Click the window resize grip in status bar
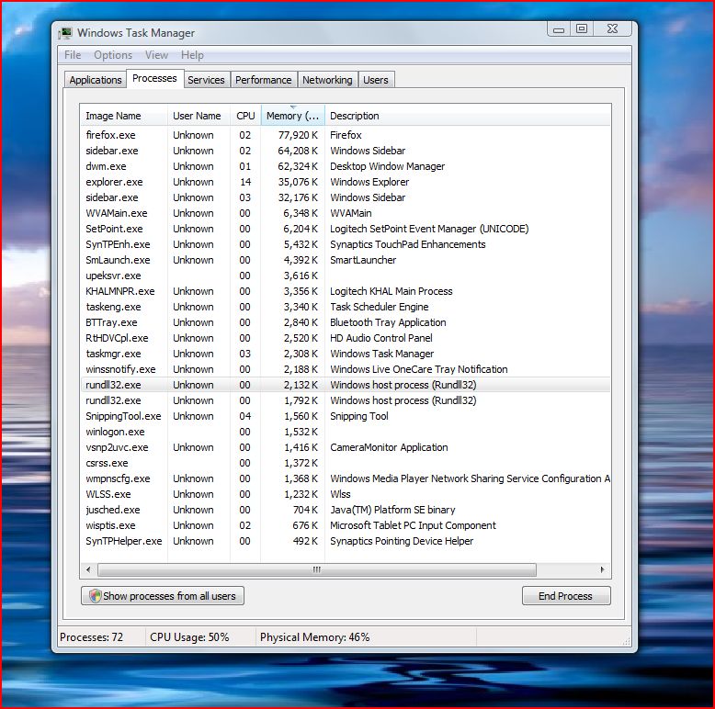The height and width of the screenshot is (709, 715). click(x=627, y=641)
